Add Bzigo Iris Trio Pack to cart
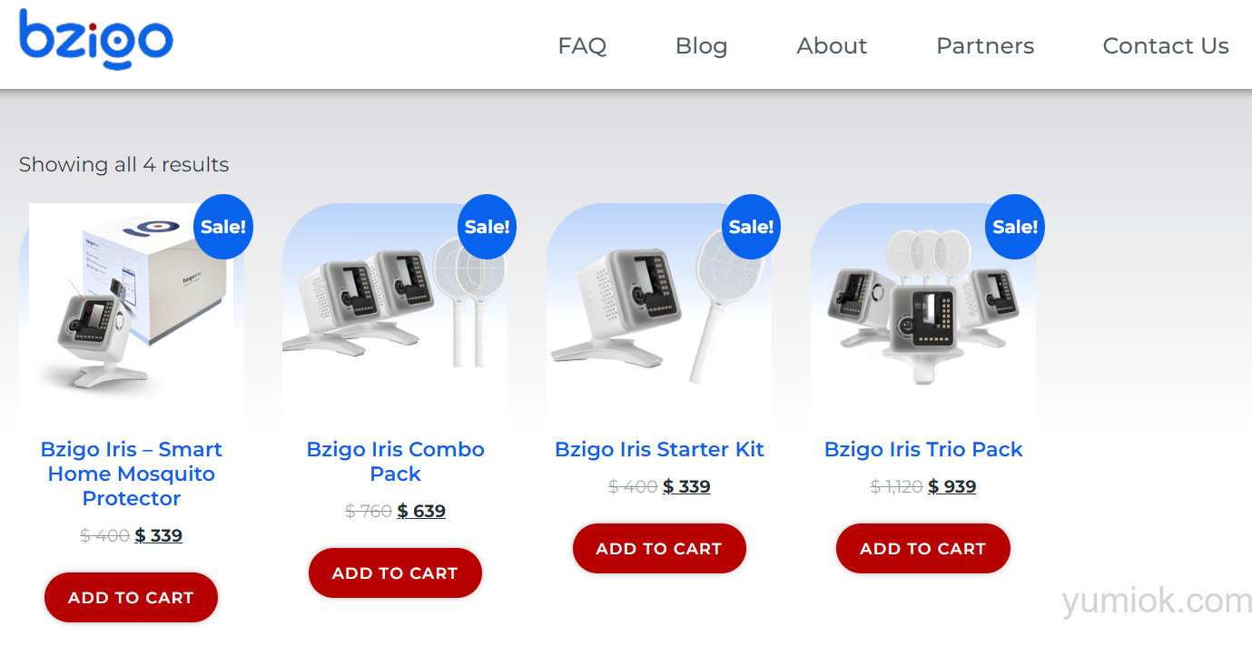 [x=923, y=549]
